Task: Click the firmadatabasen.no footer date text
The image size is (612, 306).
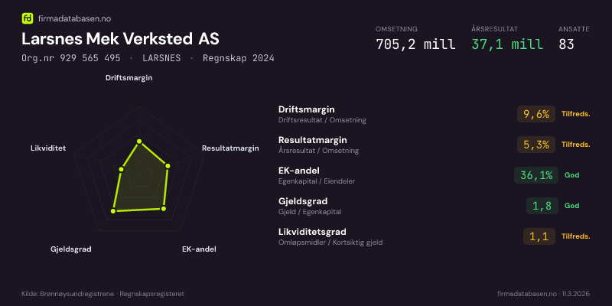Action: point(543,294)
